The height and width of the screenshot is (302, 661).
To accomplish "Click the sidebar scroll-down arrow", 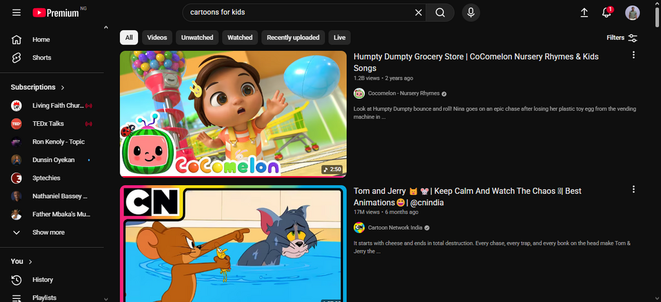I will 106,299.
